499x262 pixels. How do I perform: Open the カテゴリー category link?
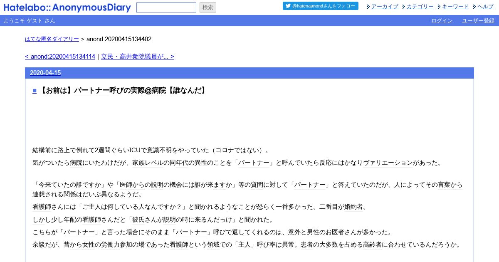pos(420,7)
